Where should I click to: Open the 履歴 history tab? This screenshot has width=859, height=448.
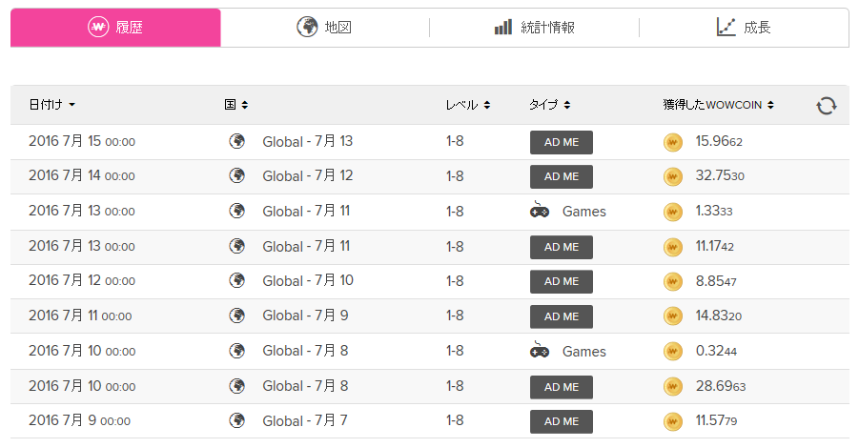[115, 27]
